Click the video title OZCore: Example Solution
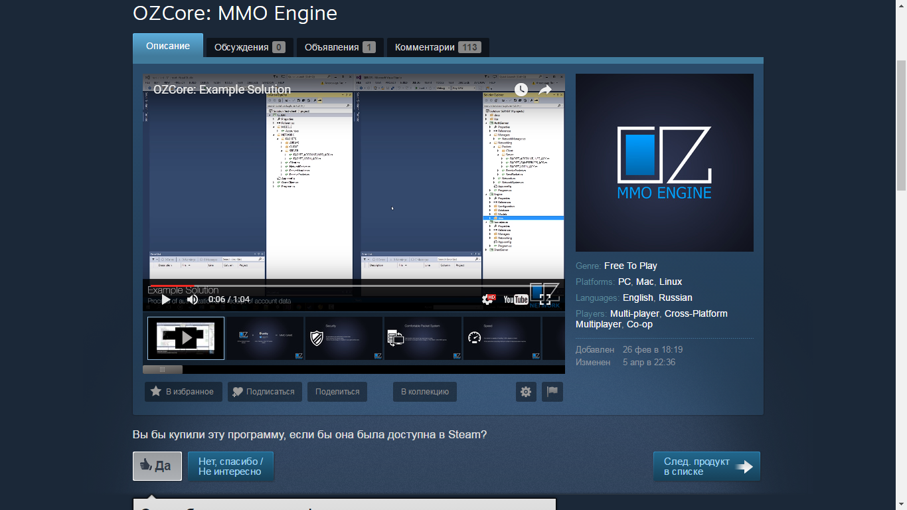907x510 pixels. click(222, 90)
